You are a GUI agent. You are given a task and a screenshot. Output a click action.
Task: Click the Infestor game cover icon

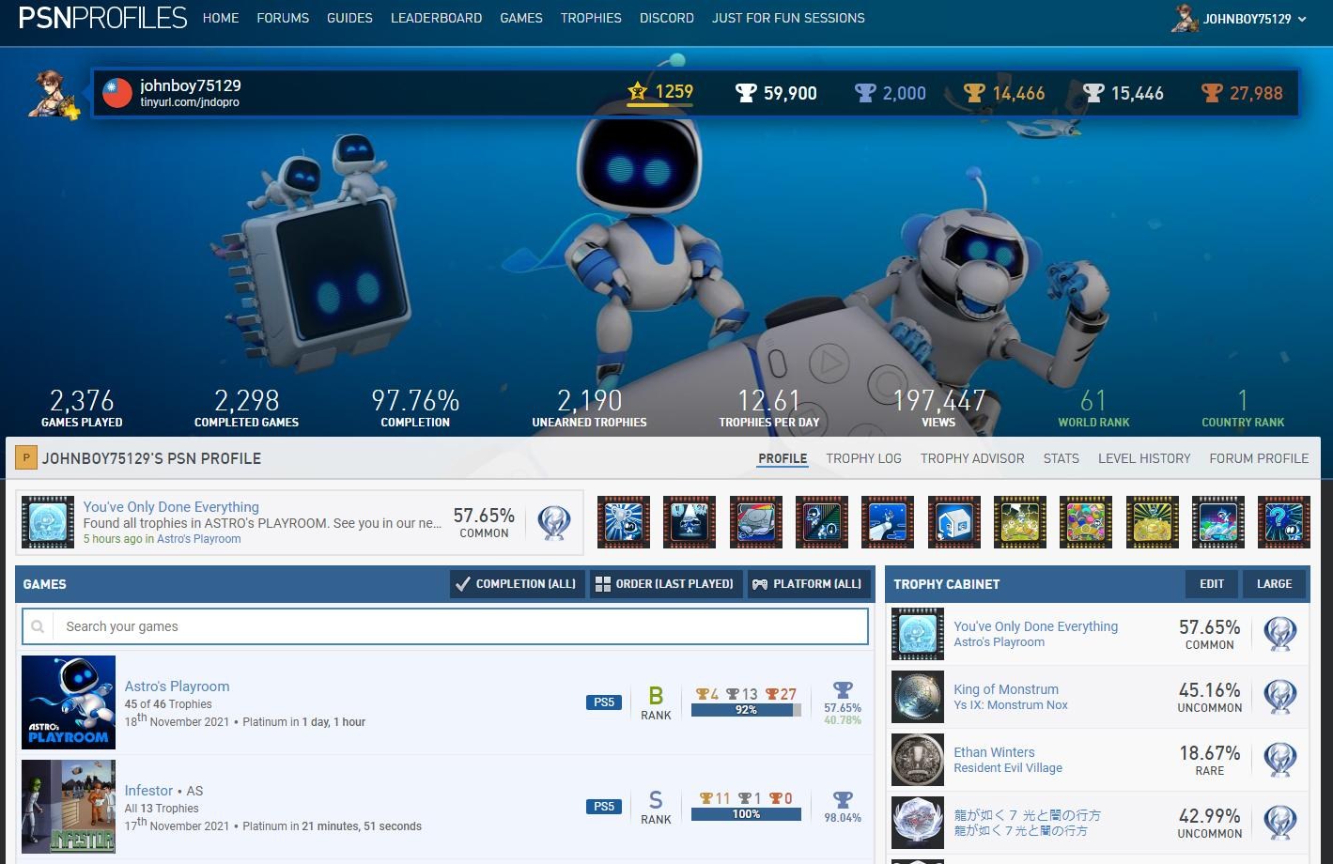coord(69,806)
